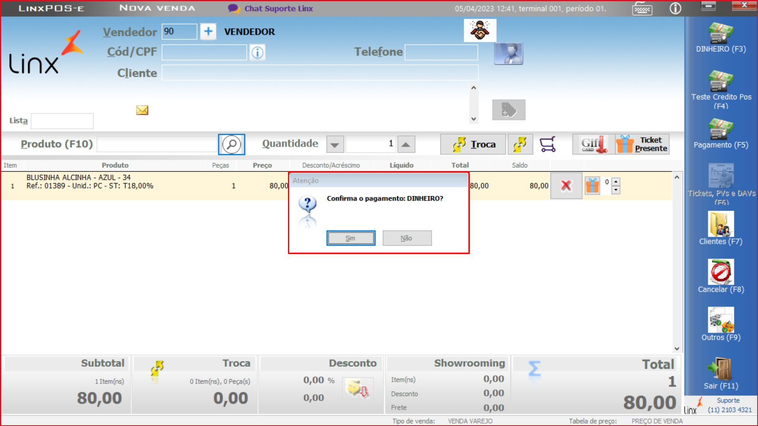This screenshot has width=758, height=426.
Task: Click Sair (F11) exit door icon
Action: pos(720,369)
